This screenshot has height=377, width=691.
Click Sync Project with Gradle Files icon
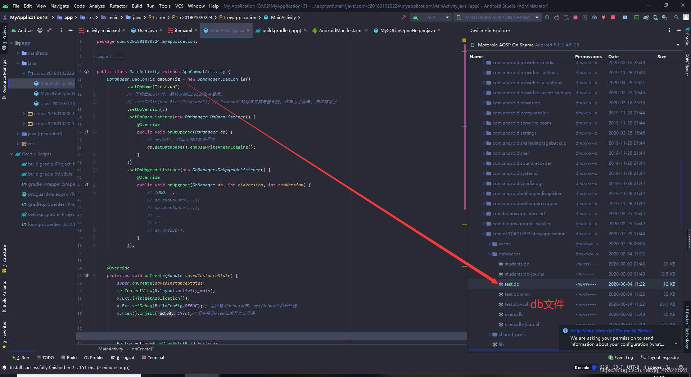coord(646,17)
